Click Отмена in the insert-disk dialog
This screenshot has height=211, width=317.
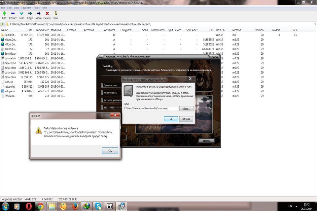pos(186,119)
